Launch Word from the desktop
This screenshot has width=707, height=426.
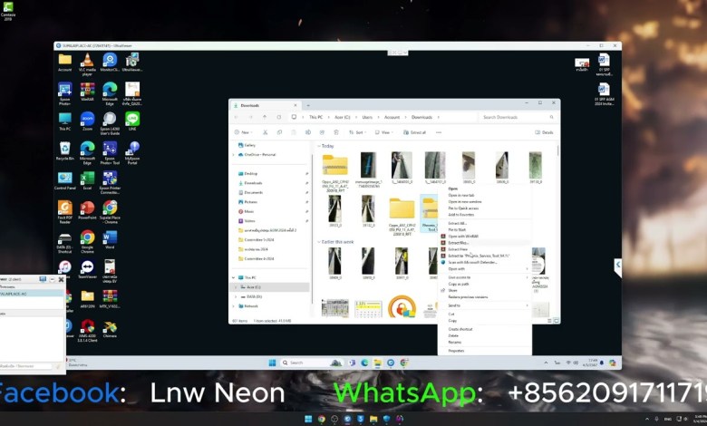[x=110, y=237]
